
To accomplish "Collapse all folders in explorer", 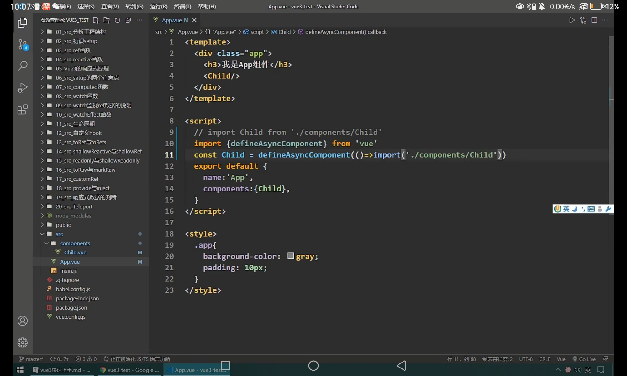I will coord(128,20).
